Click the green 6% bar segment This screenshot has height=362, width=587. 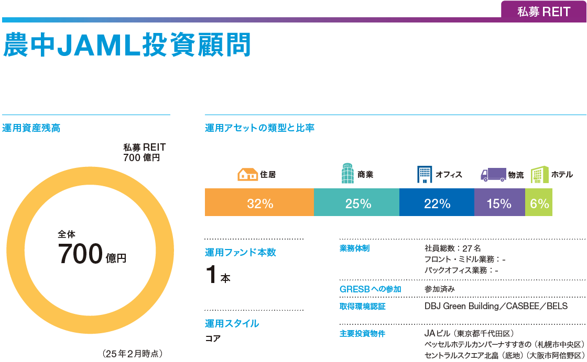(x=539, y=203)
